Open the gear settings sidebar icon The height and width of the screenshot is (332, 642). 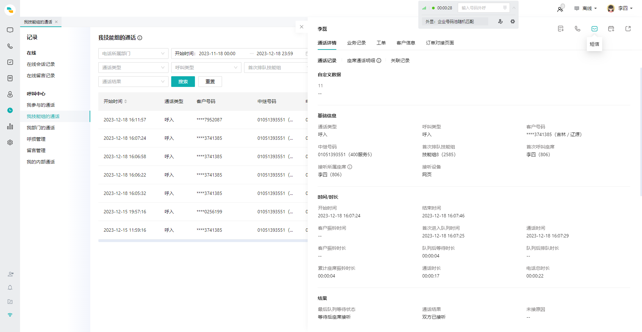click(x=10, y=142)
